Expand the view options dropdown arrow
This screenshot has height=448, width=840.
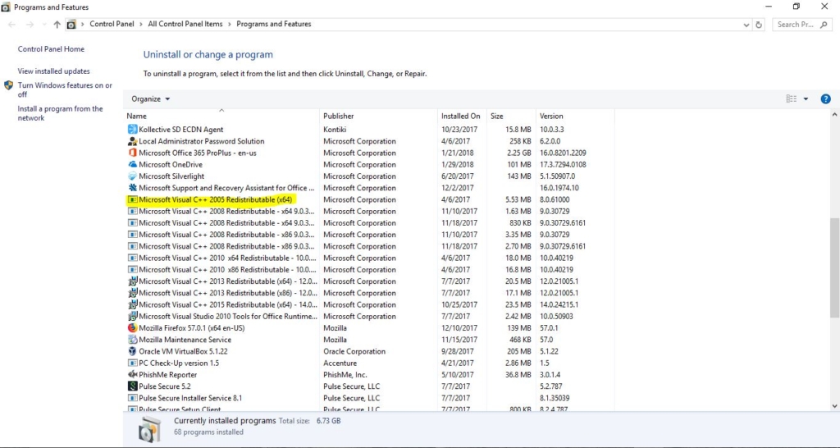806,99
